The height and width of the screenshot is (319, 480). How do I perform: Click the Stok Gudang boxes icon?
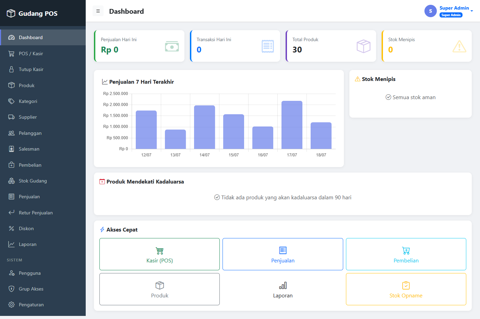pyautogui.click(x=11, y=181)
